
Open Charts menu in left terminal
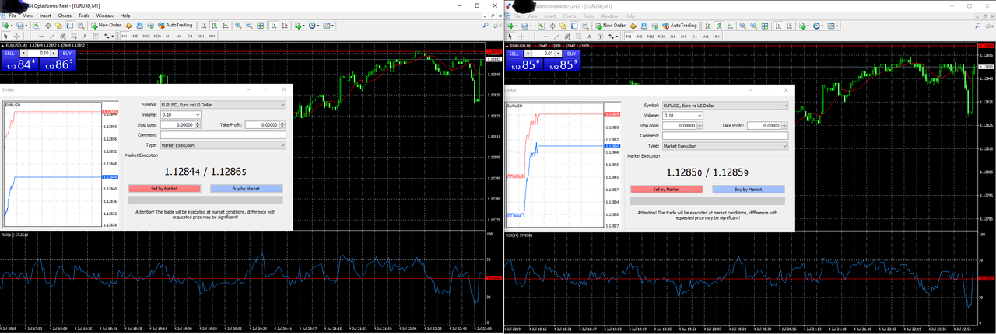65,16
